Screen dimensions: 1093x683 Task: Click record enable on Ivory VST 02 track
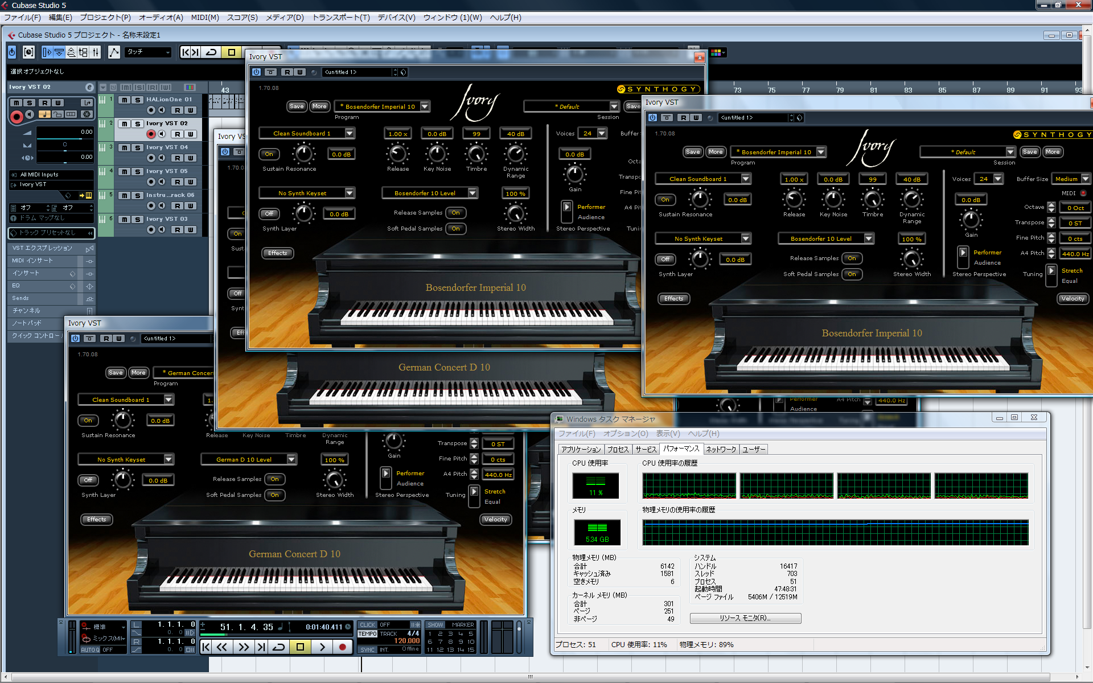click(151, 134)
